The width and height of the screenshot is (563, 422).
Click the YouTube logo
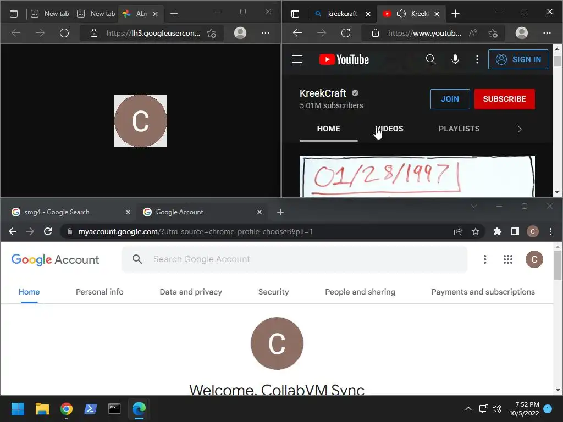pyautogui.click(x=344, y=59)
